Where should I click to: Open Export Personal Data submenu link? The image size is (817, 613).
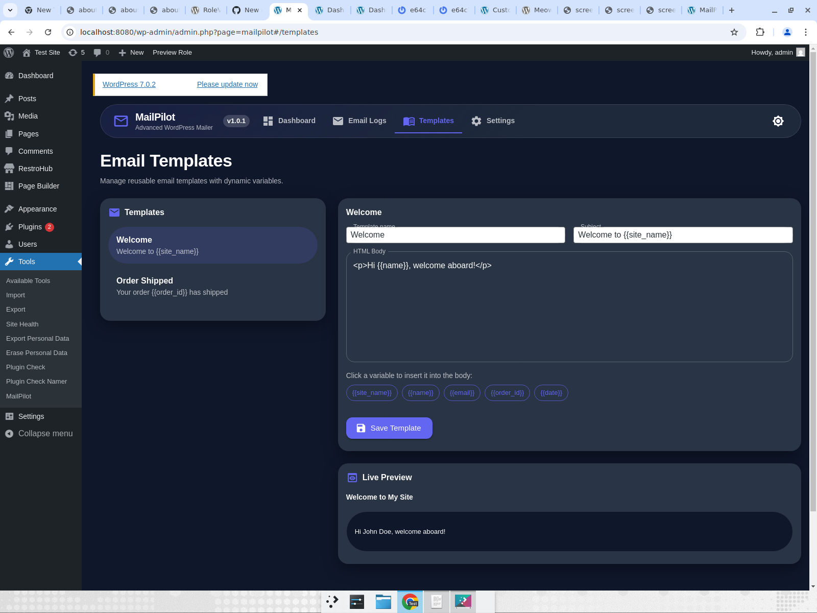click(x=38, y=339)
